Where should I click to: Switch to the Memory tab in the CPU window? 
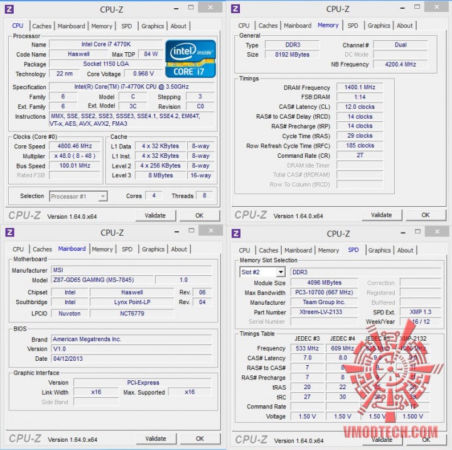coord(102,26)
